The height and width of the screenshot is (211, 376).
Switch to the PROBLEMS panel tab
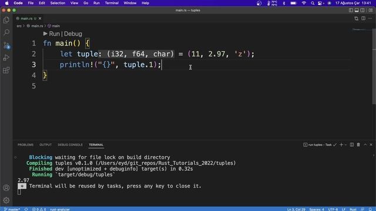tap(25, 145)
